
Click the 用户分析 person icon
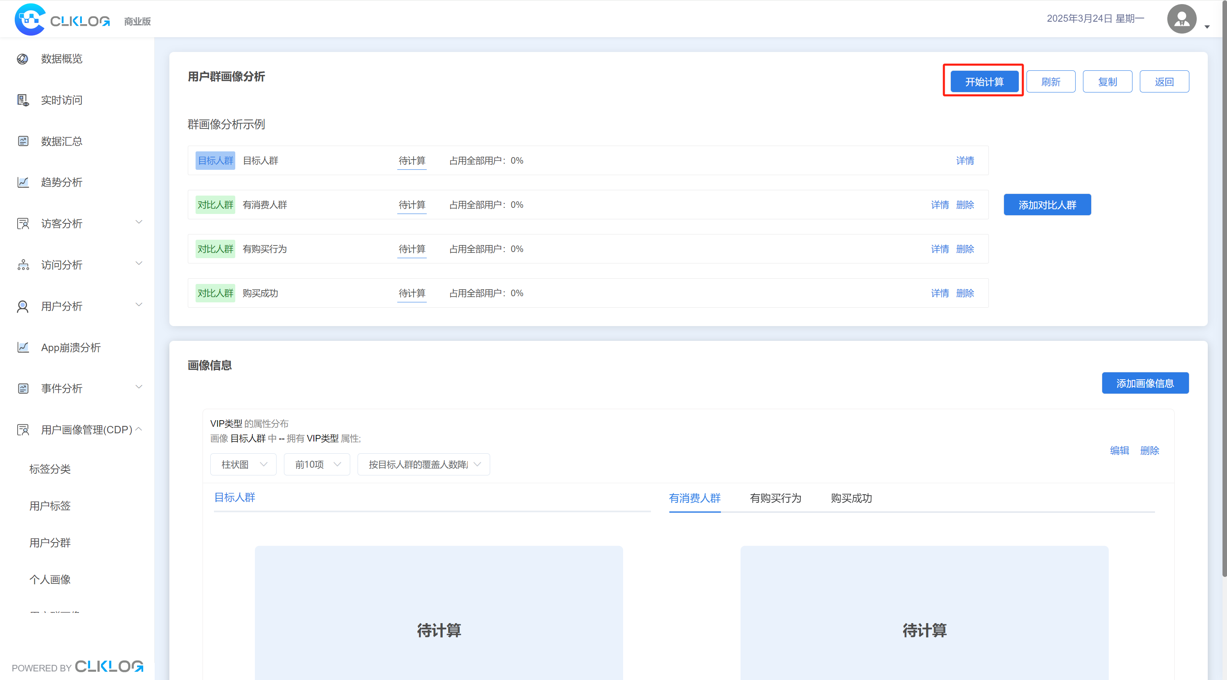23,306
